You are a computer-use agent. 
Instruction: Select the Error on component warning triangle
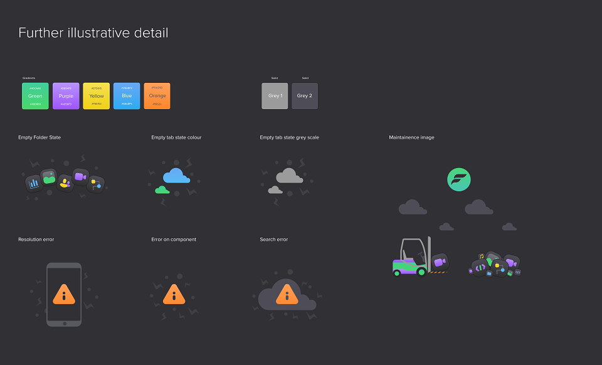[x=174, y=294]
